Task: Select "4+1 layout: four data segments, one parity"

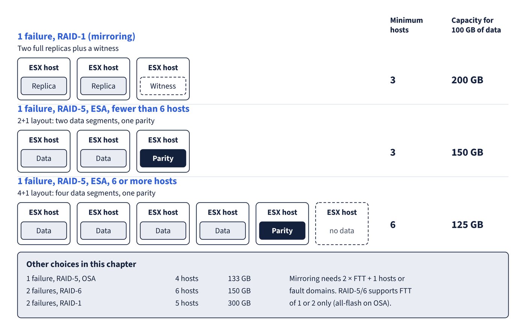Action: 86,193
